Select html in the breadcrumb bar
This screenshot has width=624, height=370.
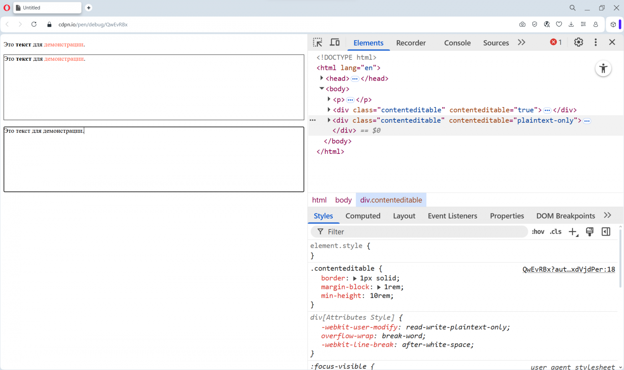pos(319,200)
